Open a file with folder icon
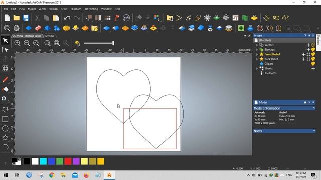 point(17,18)
